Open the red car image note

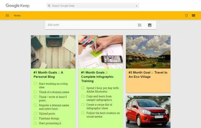(148, 112)
